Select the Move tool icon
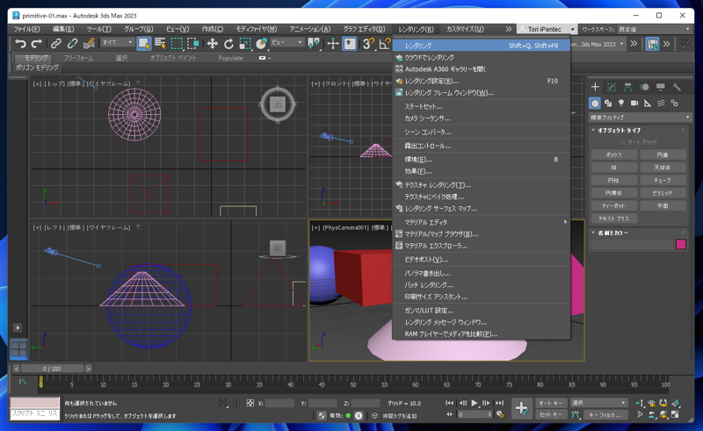703x431 pixels. pos(212,44)
